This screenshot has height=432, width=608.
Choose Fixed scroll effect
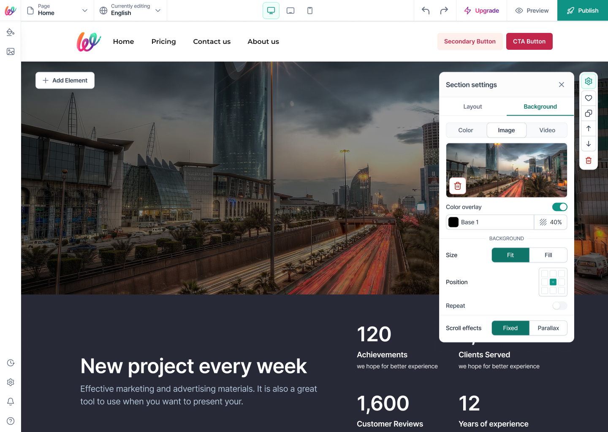point(510,328)
